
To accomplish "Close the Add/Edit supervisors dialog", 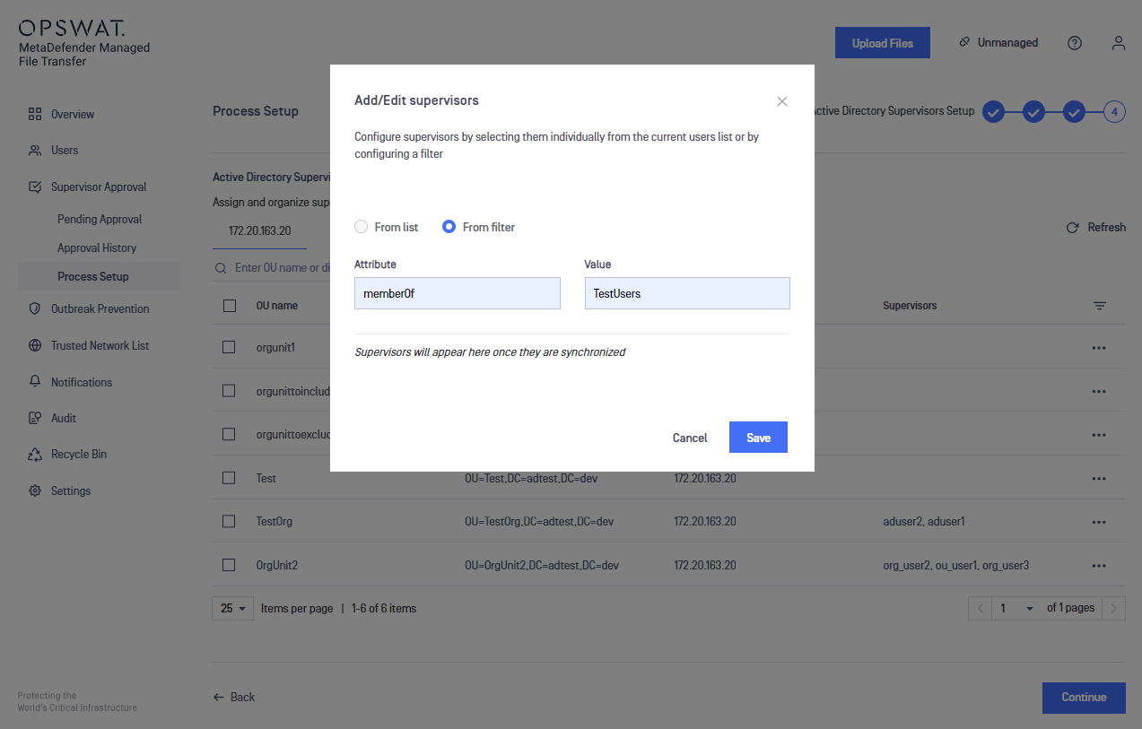I will click(782, 101).
